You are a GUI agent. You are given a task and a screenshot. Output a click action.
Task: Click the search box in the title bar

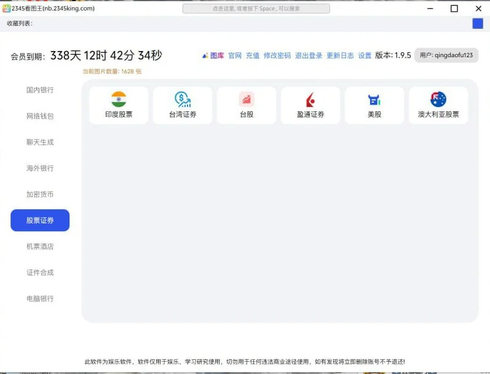[256, 9]
